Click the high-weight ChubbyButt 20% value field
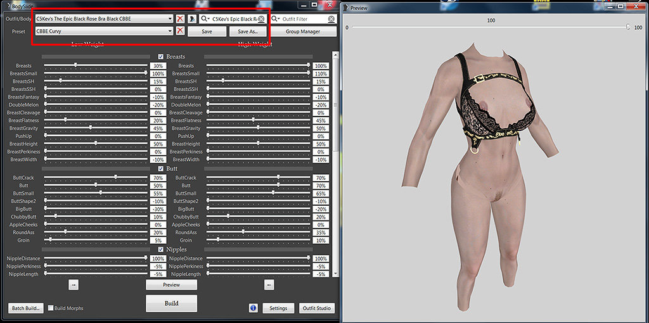The height and width of the screenshot is (323, 649). (321, 217)
